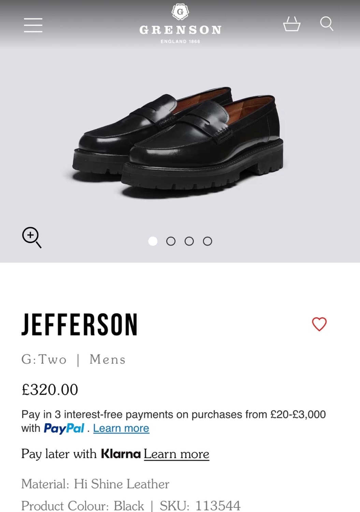Select the Mens category label
The height and width of the screenshot is (512, 360).
point(107,359)
